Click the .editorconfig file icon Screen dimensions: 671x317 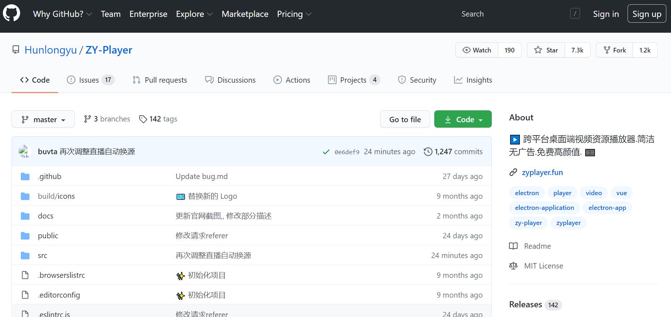[x=25, y=295]
